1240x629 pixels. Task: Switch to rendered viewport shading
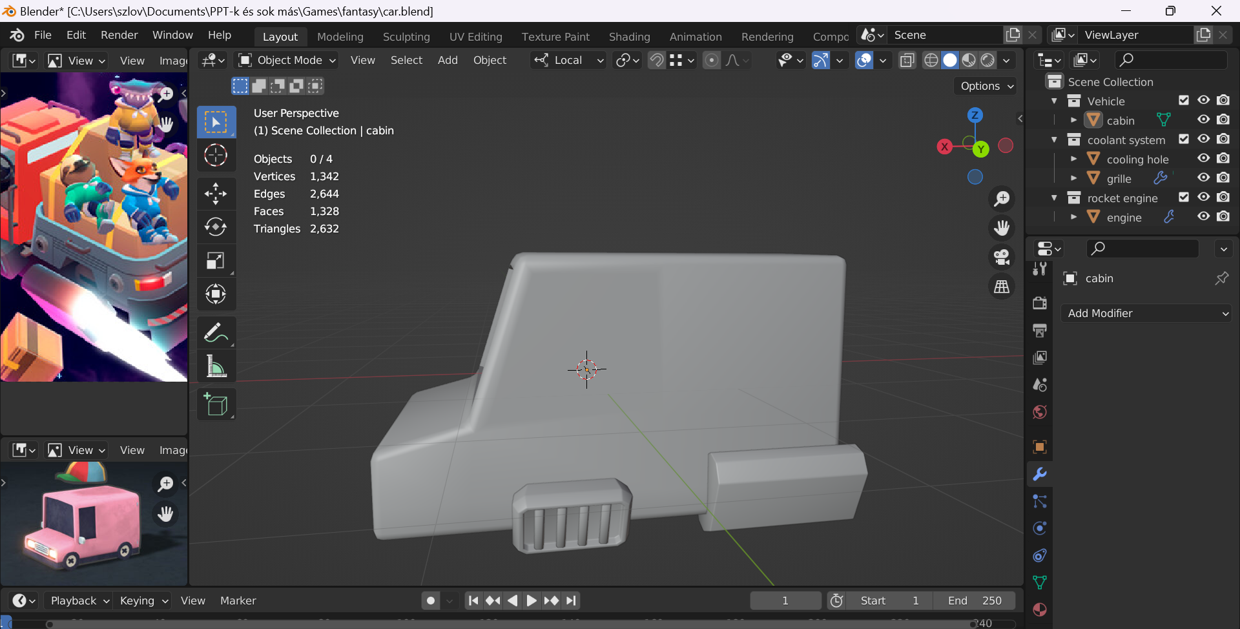coord(987,60)
